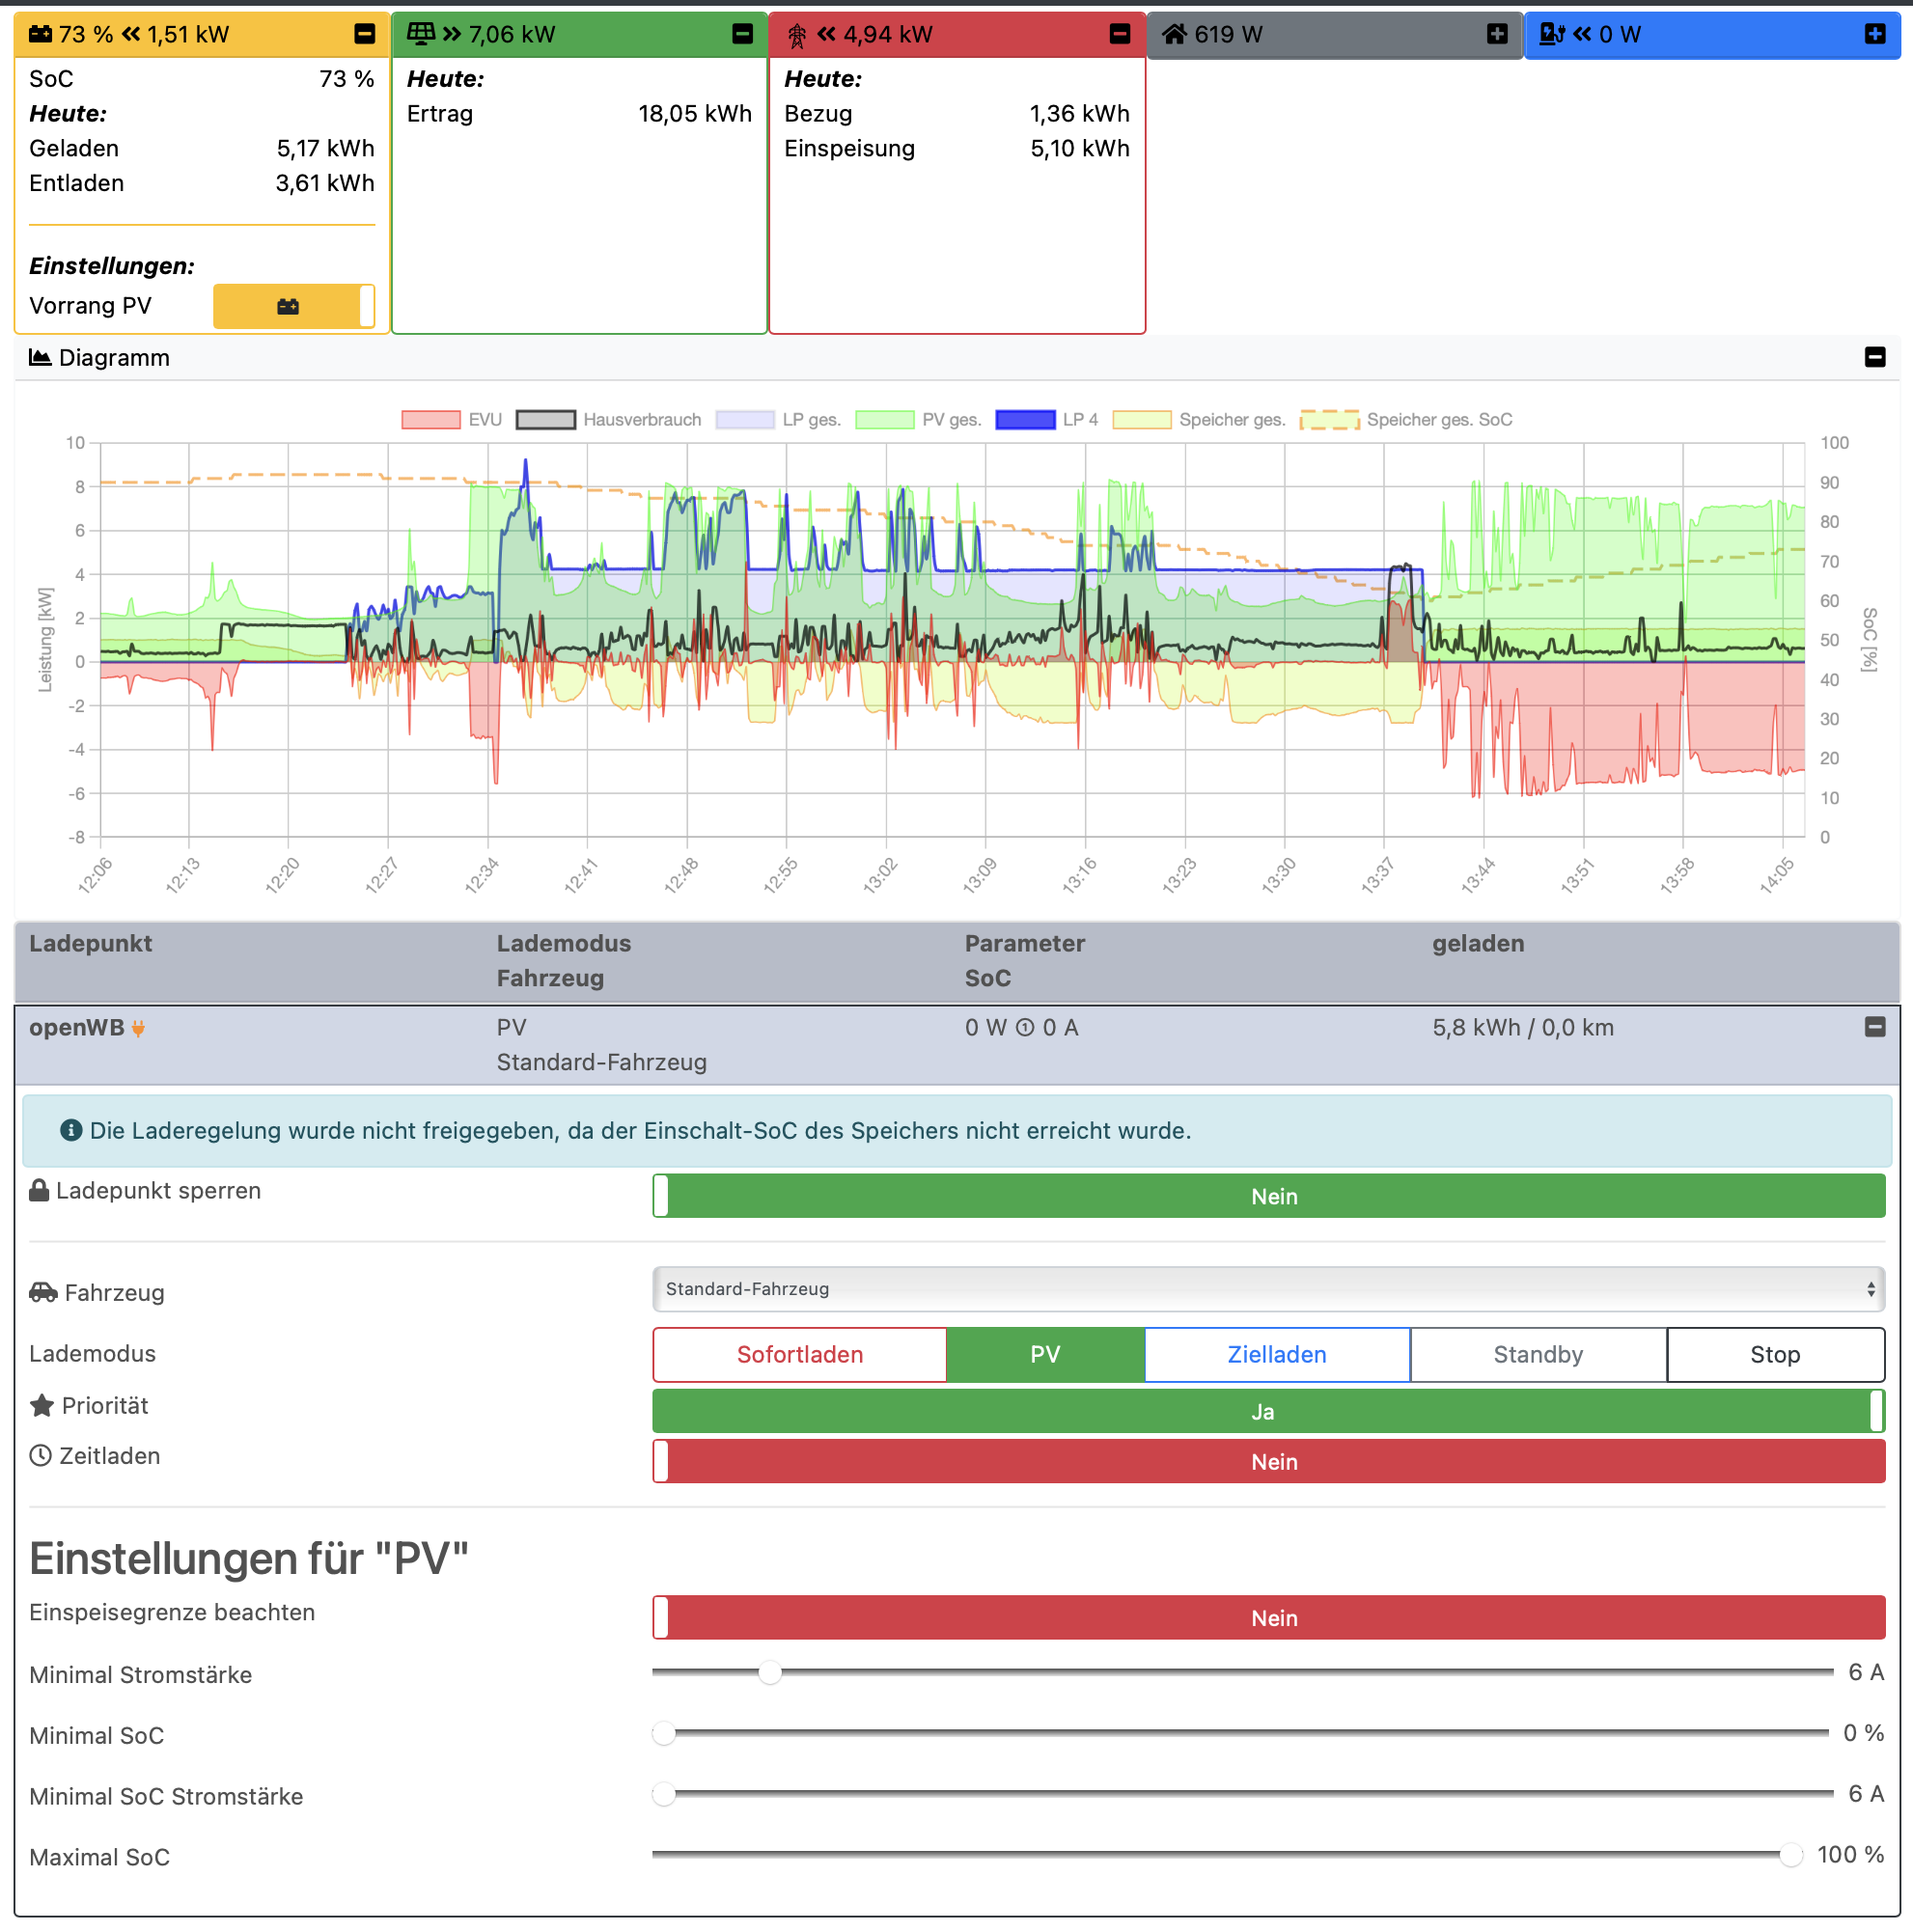Select Zielladen charging mode

(x=1276, y=1354)
